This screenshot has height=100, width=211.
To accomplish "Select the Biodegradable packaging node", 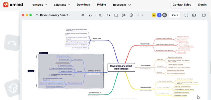I will pos(181,95).
